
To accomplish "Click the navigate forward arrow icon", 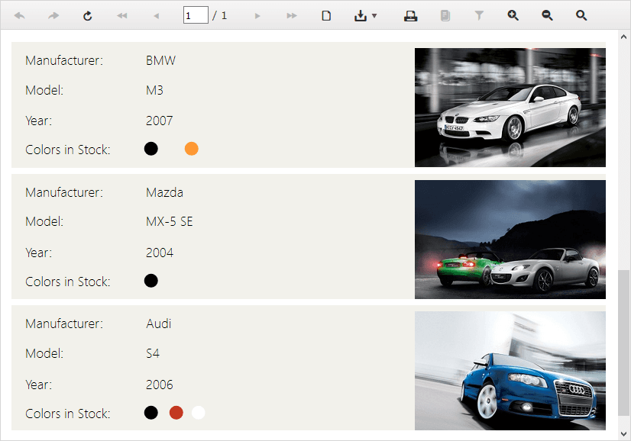I will (53, 16).
